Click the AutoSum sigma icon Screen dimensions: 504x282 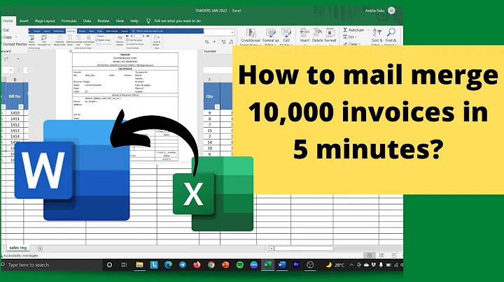pos(345,30)
